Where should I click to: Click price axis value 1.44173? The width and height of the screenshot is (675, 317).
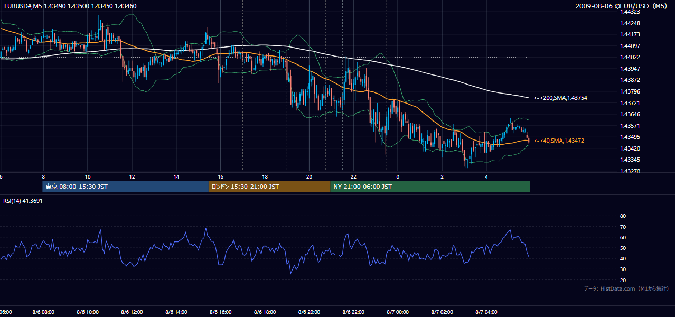(x=631, y=34)
